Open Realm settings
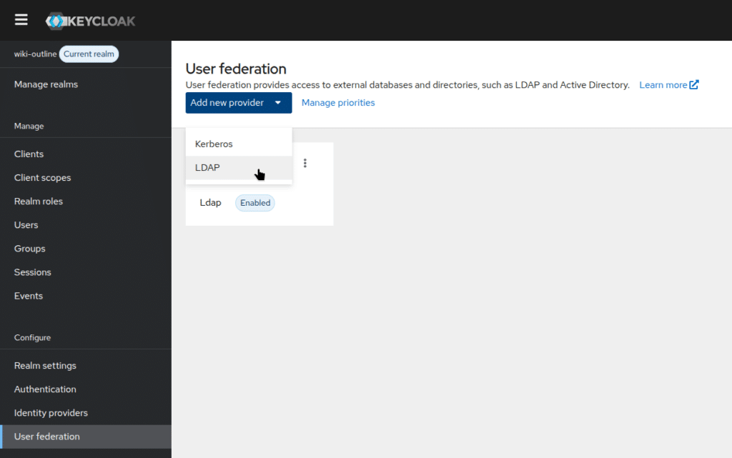The width and height of the screenshot is (732, 458). coord(45,366)
